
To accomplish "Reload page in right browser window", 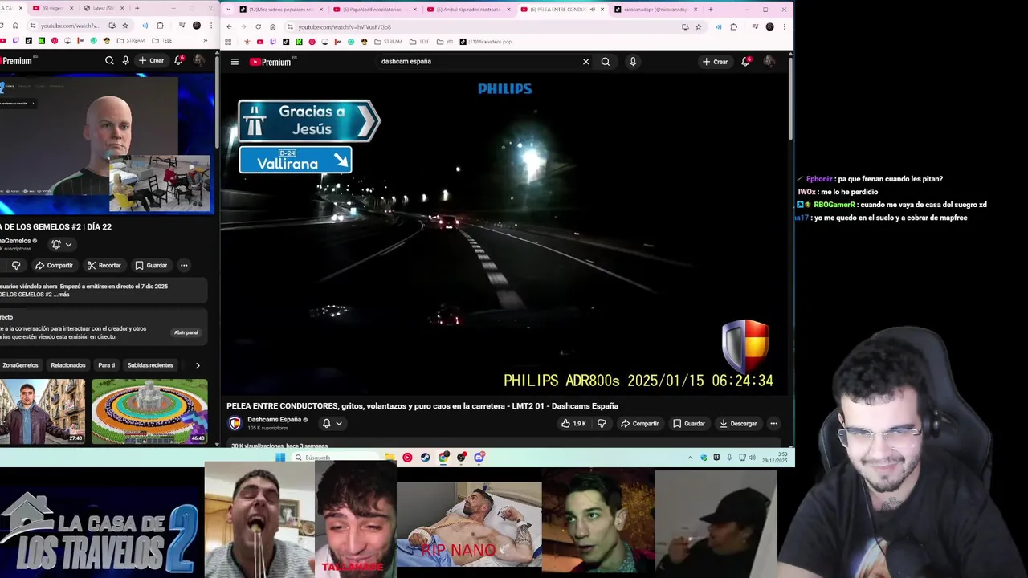I will click(x=258, y=26).
